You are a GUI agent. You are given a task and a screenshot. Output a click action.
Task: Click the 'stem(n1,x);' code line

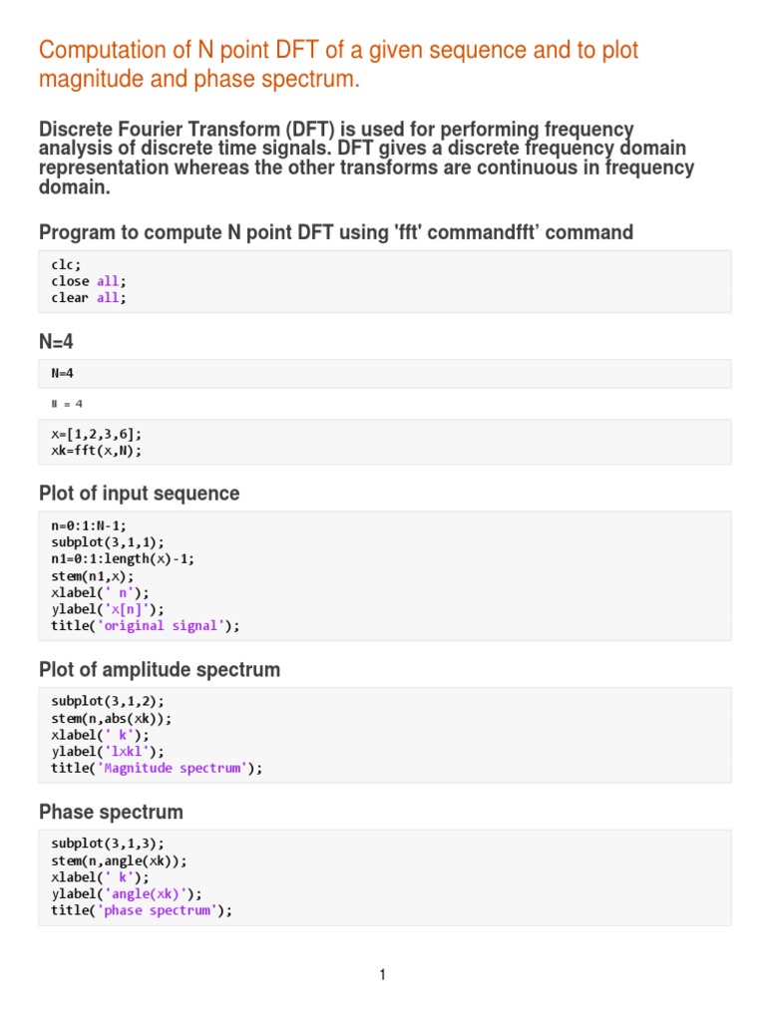coord(92,575)
